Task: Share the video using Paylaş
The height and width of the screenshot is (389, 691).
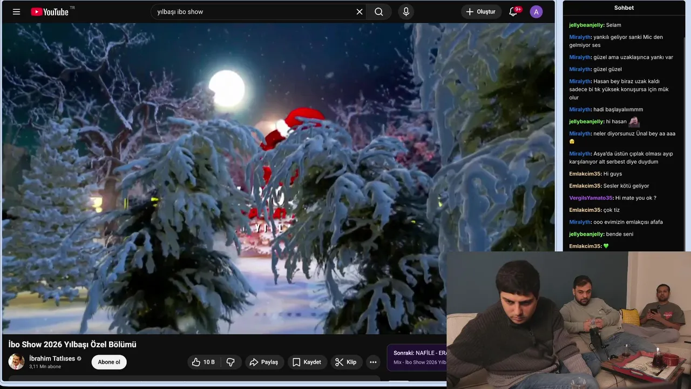Action: click(x=264, y=362)
